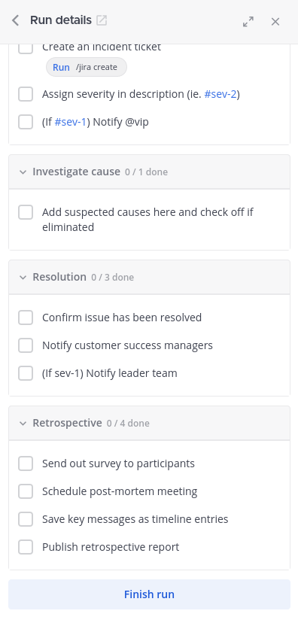Collapse the Retrospective section chevron
298x623 pixels.
click(x=23, y=424)
